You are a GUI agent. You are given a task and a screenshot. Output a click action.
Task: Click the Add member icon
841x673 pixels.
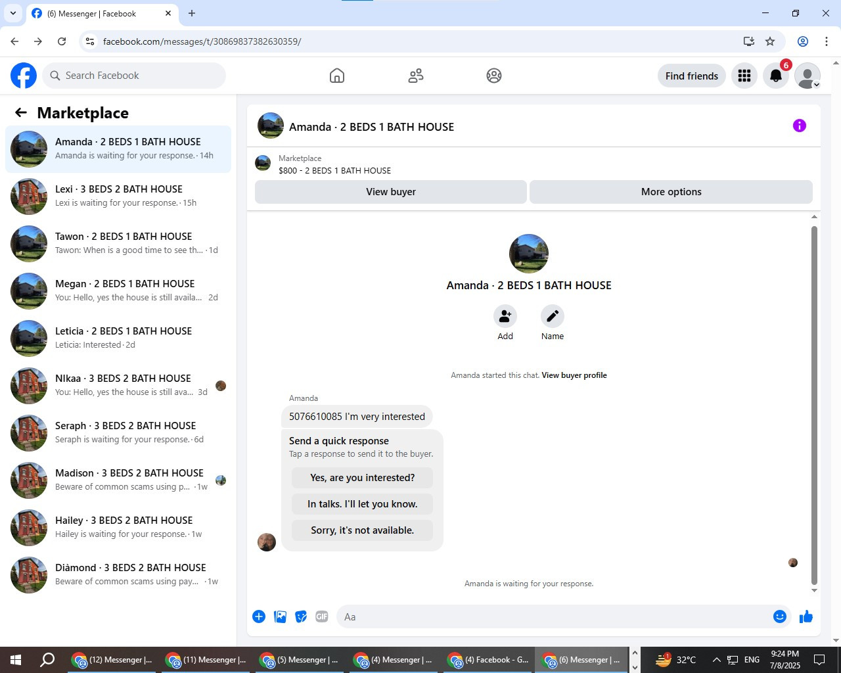(x=505, y=316)
